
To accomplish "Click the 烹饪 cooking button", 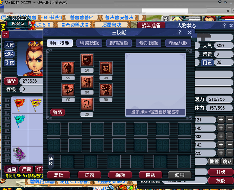I will (x=58, y=175).
